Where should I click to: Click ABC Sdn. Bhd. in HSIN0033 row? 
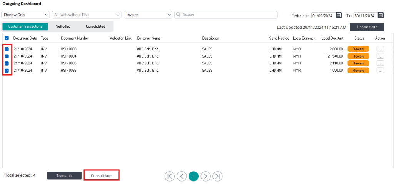pos(148,49)
